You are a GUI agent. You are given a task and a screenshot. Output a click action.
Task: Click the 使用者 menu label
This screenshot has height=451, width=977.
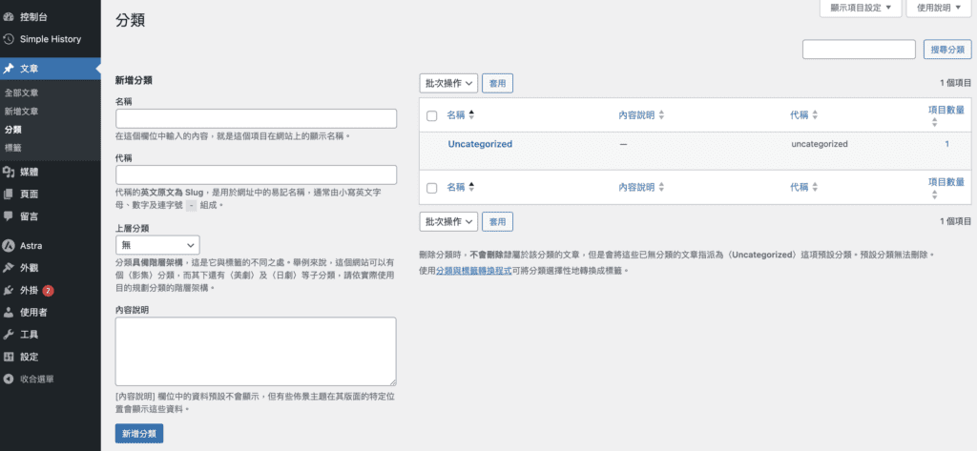pos(33,312)
